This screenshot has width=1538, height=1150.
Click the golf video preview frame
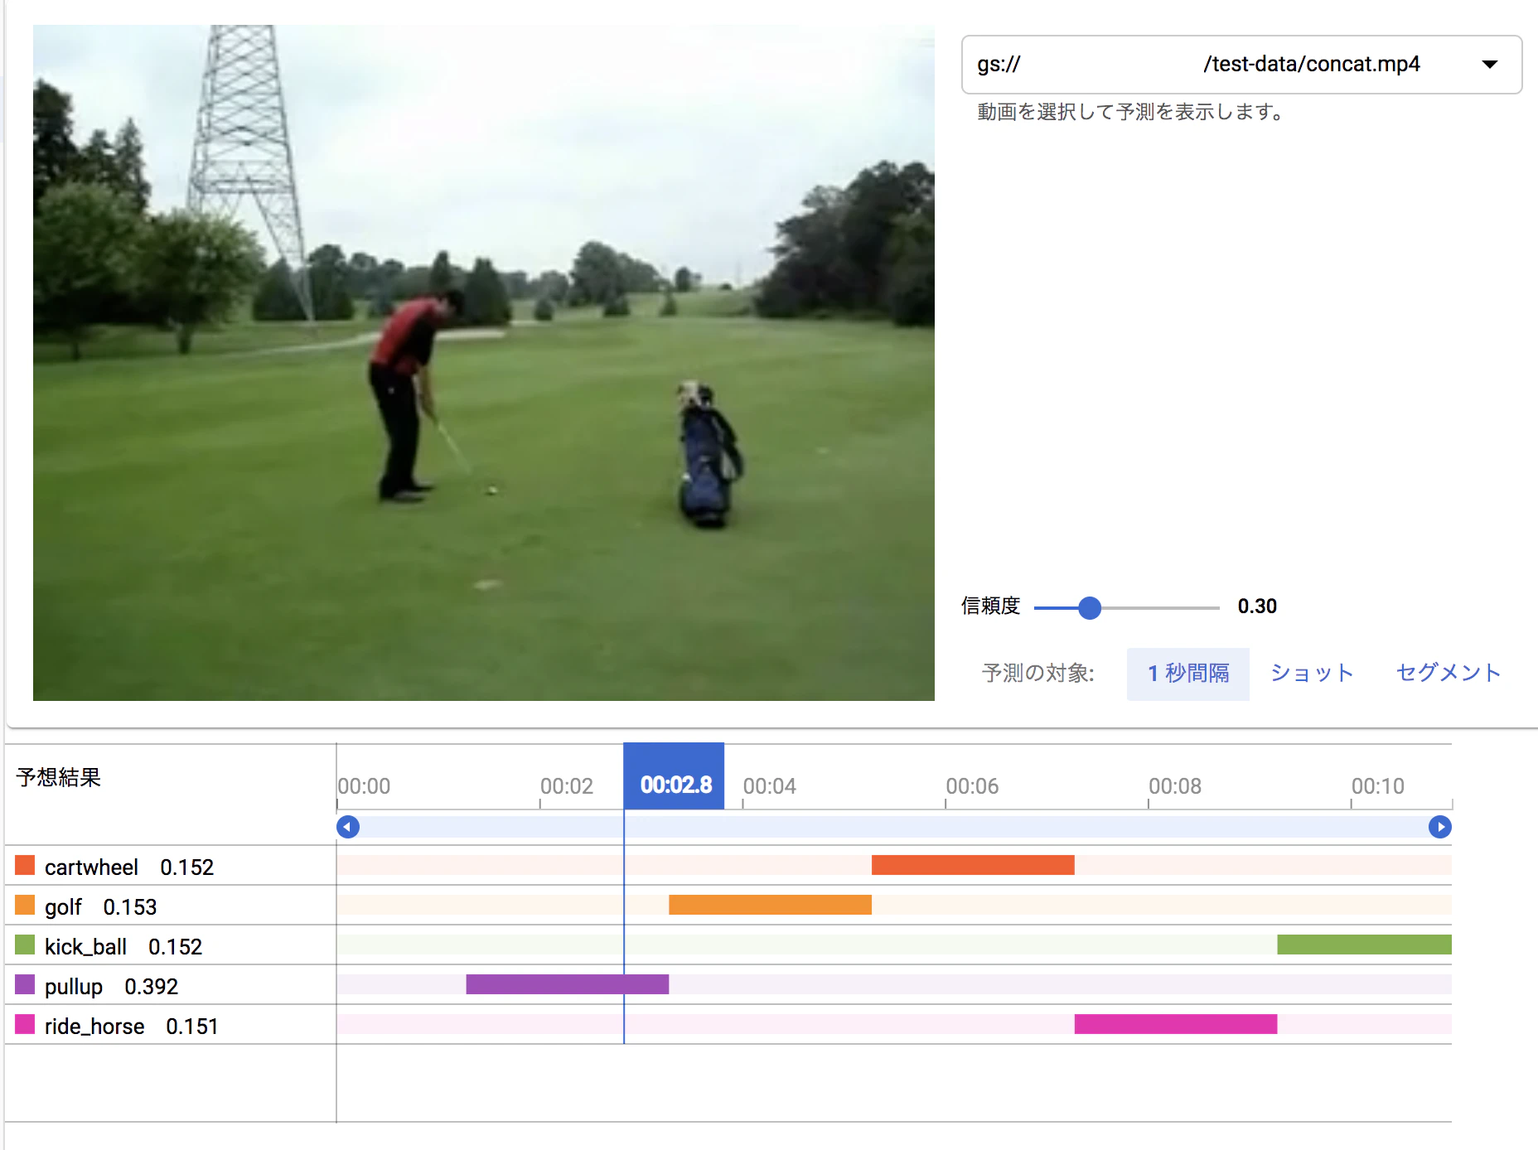click(x=484, y=363)
